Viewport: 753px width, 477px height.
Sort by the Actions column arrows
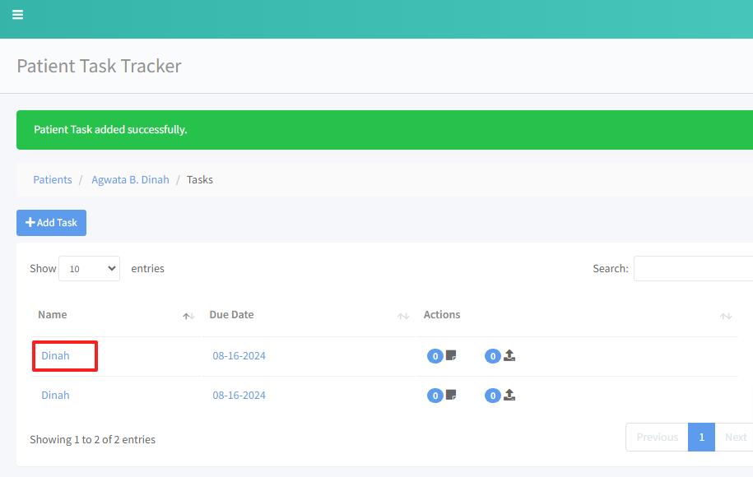coord(726,316)
